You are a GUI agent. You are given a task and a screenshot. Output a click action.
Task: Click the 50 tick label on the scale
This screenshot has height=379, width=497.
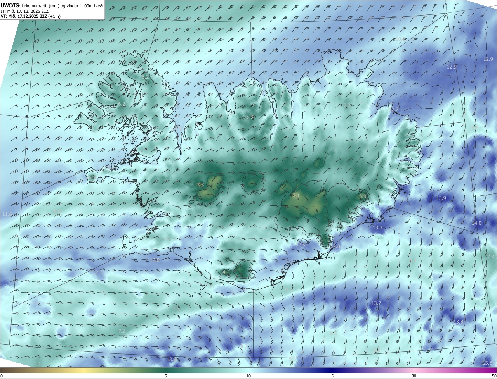pos(494,376)
